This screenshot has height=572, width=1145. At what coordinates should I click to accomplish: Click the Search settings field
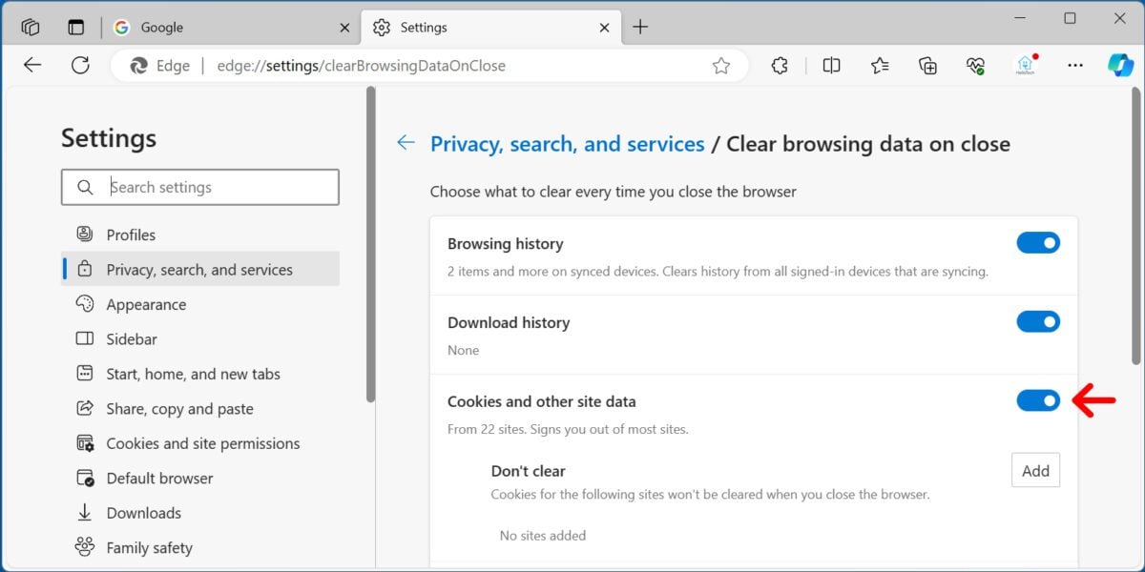click(x=200, y=187)
